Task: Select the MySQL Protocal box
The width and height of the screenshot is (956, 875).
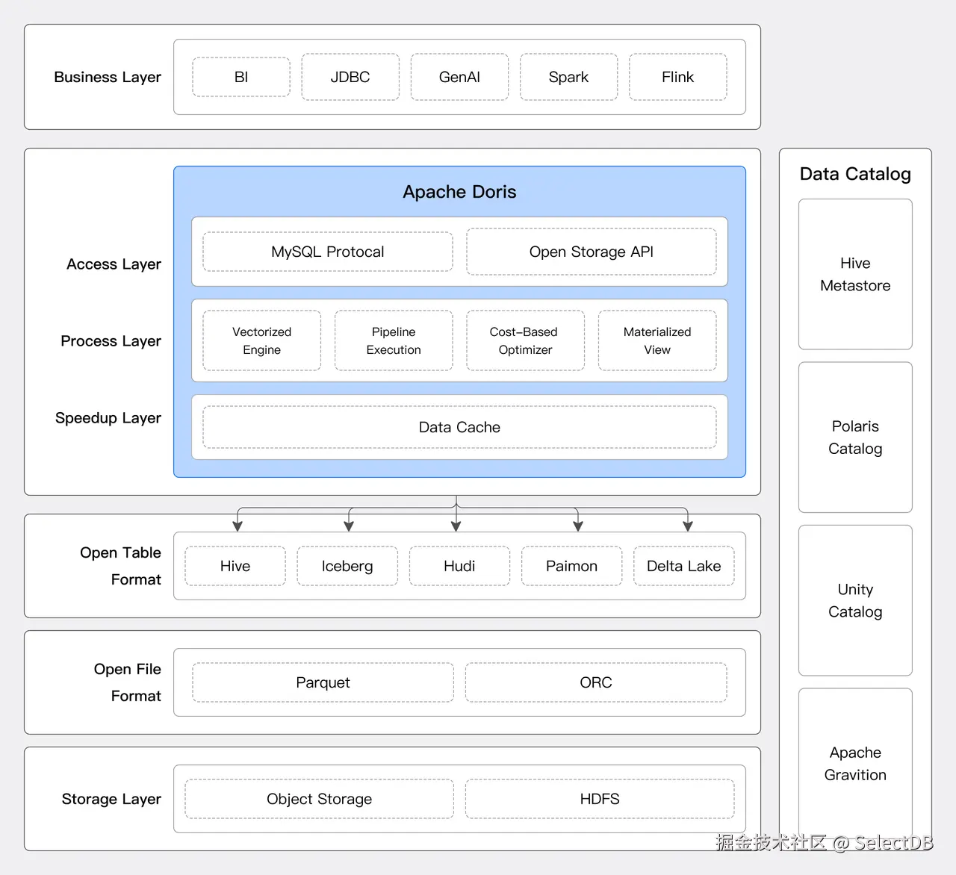Action: [328, 252]
